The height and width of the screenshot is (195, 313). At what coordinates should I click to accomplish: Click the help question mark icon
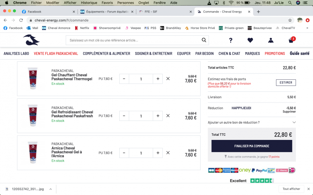(x=231, y=41)
